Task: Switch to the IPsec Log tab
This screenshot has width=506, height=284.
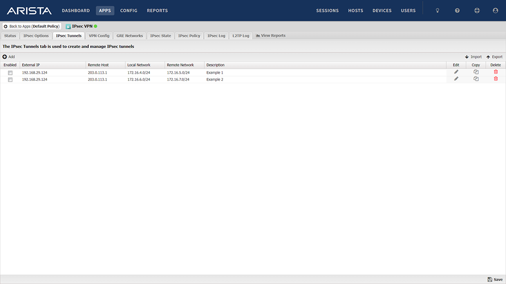Action: point(216,36)
